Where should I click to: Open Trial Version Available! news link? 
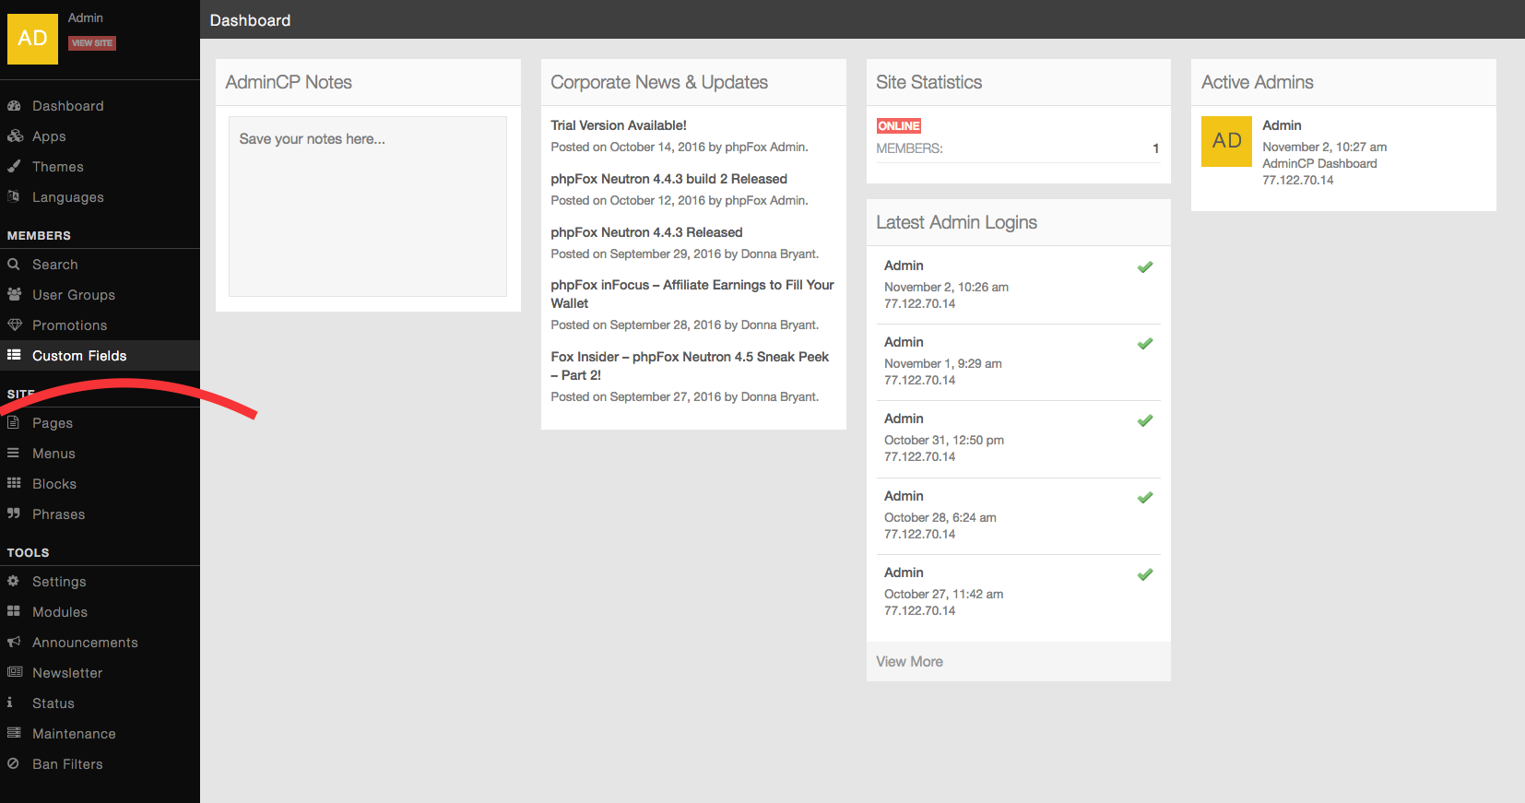(x=619, y=125)
